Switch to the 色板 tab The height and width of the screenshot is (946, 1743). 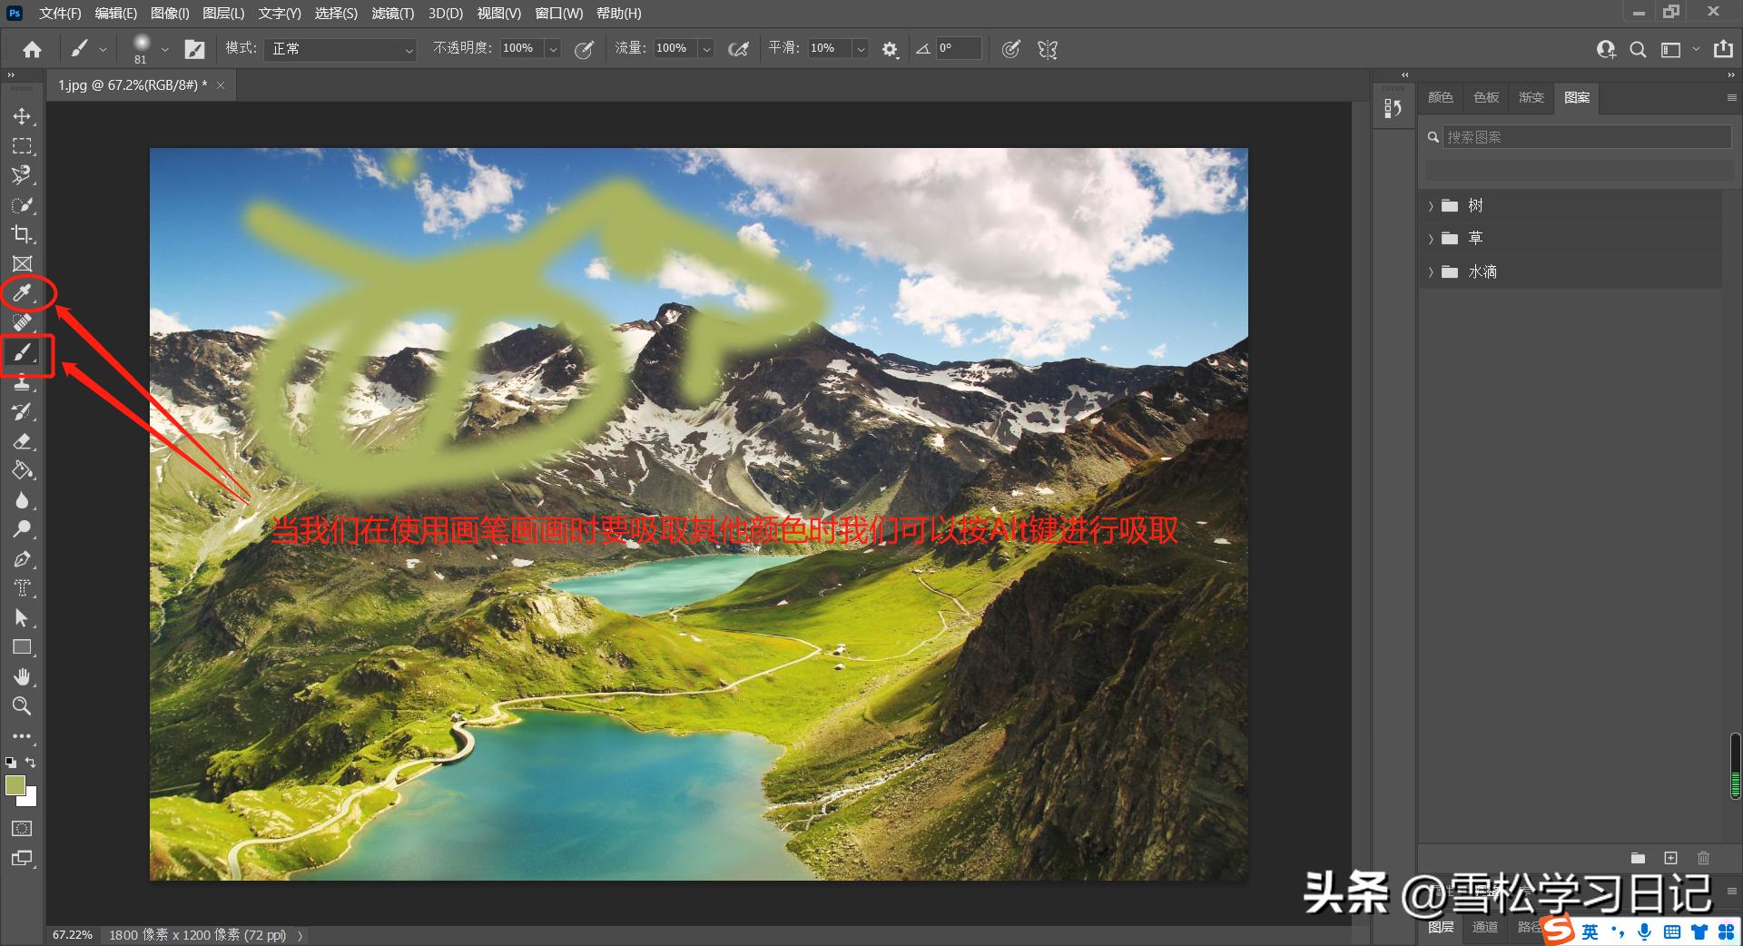pos(1485,97)
